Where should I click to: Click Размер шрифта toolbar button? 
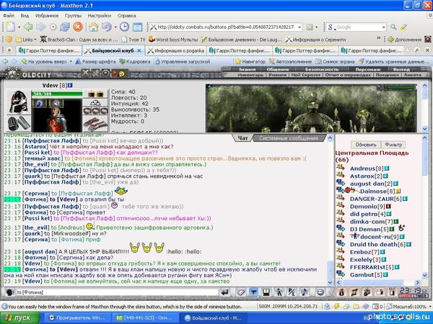pos(95,61)
